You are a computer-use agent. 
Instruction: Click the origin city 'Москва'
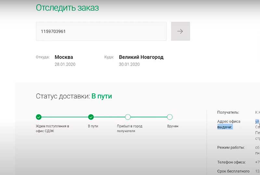(x=64, y=57)
